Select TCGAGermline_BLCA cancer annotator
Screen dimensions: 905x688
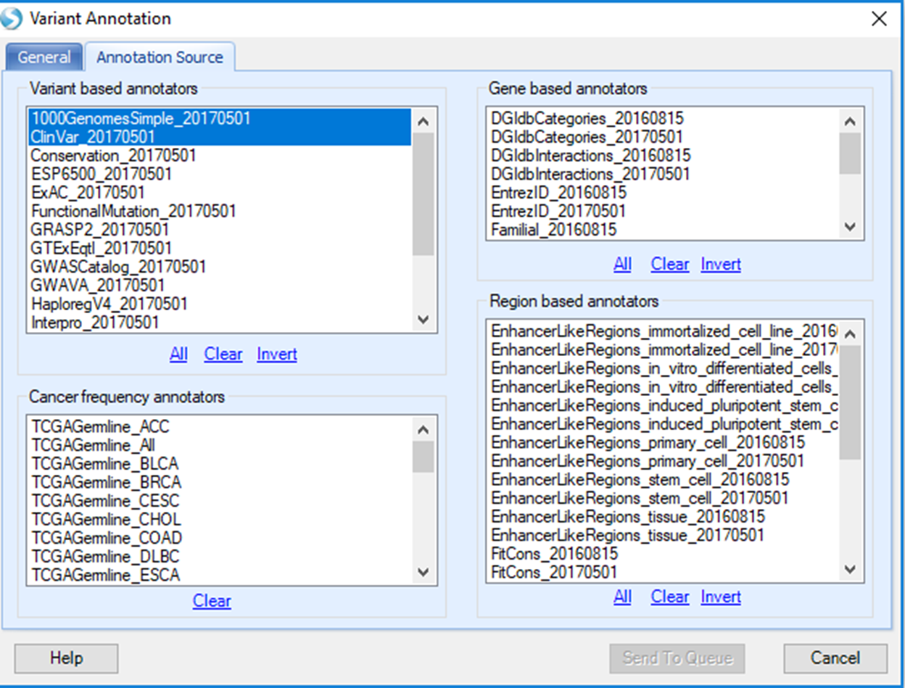[220, 464]
